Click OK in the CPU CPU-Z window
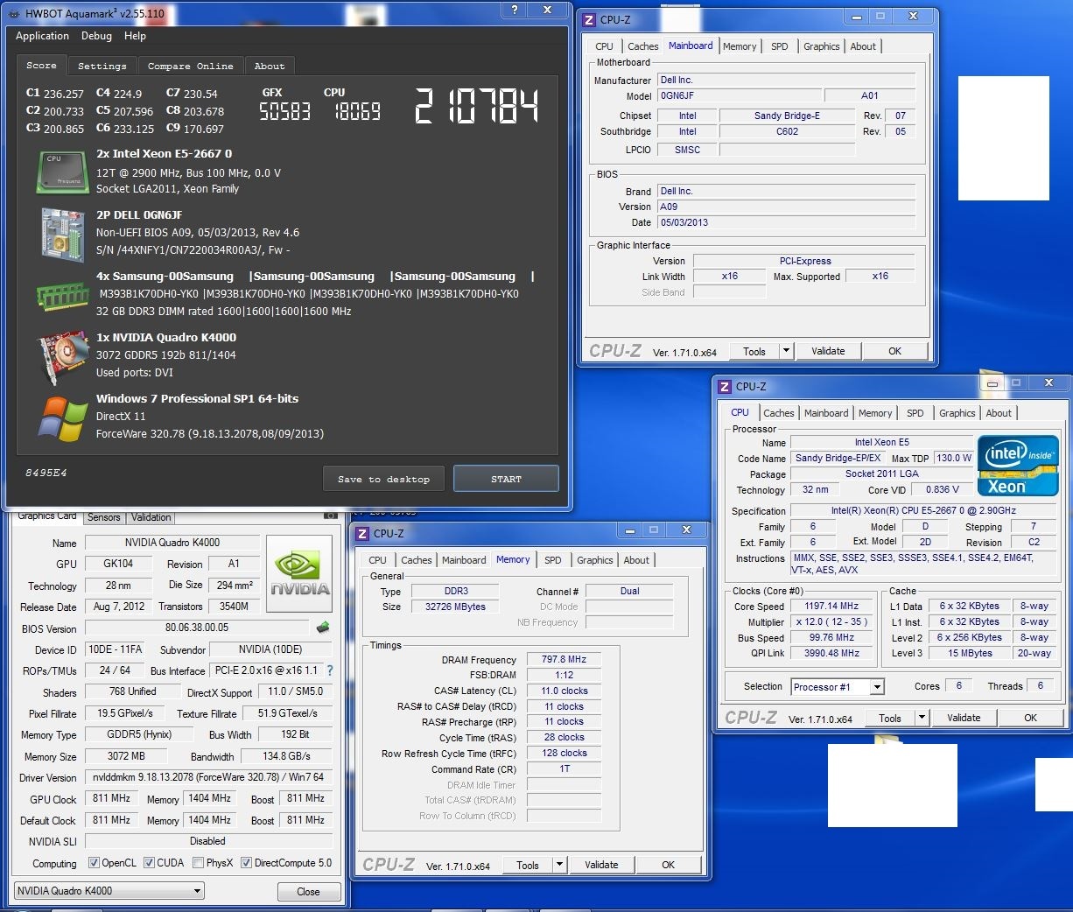The width and height of the screenshot is (1073, 912). [x=1030, y=718]
